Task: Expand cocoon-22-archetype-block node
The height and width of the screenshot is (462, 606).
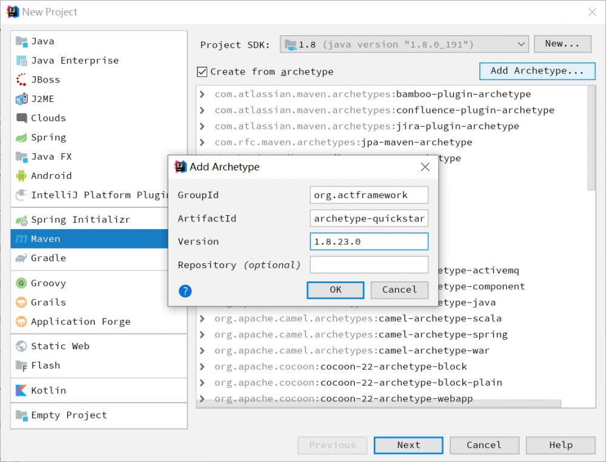Action: click(x=202, y=367)
